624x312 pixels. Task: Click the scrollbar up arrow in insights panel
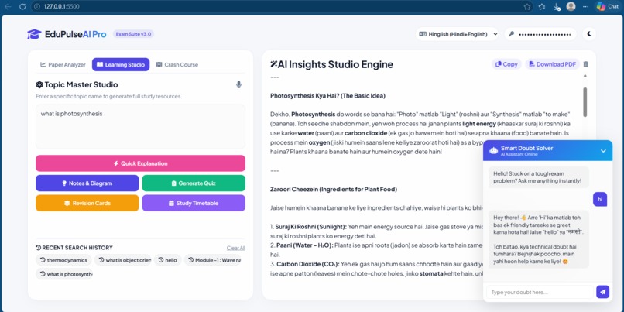585,76
